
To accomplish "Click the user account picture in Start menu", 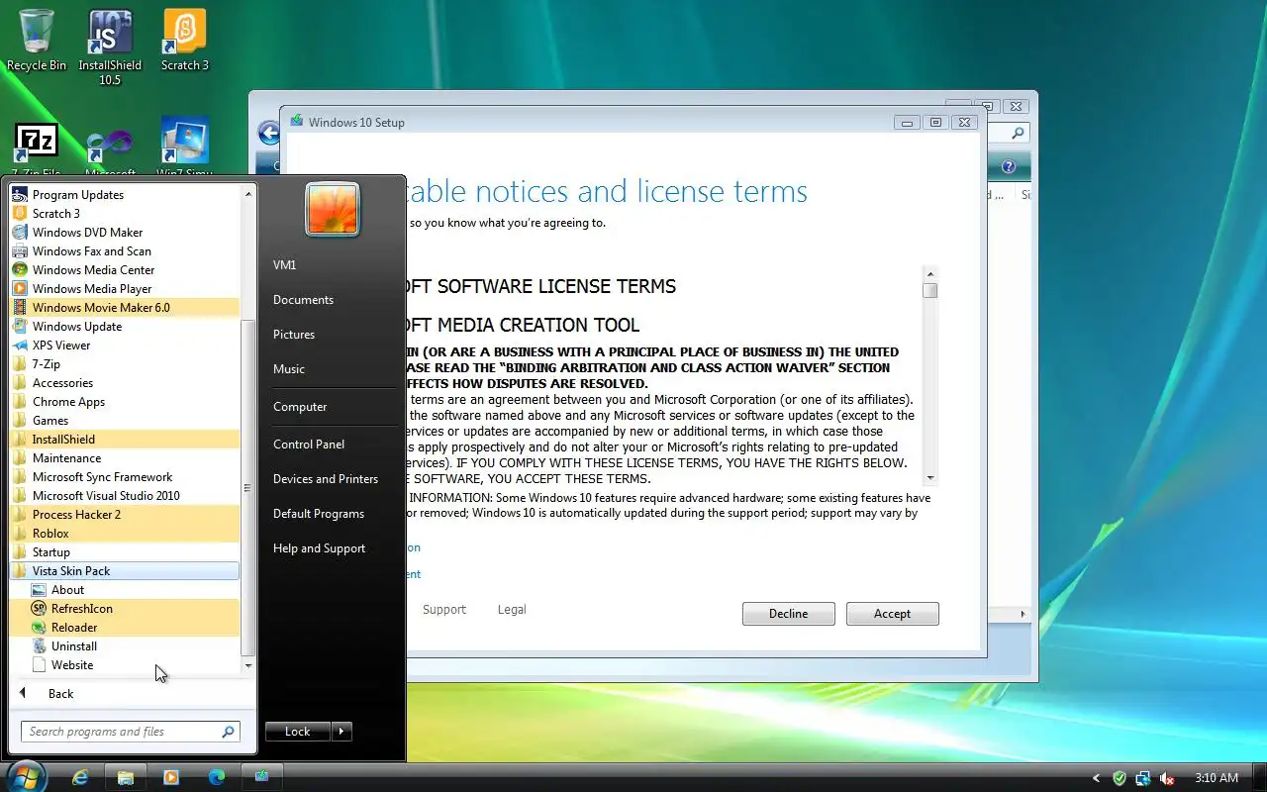I will pyautogui.click(x=333, y=209).
